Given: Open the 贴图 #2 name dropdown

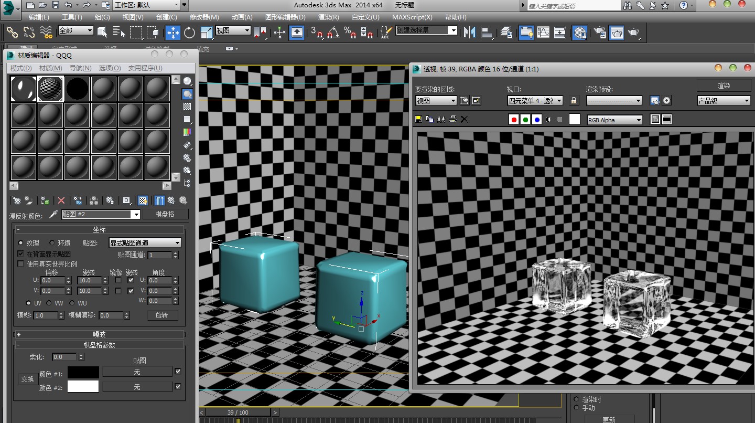Looking at the screenshot, I should (x=101, y=214).
